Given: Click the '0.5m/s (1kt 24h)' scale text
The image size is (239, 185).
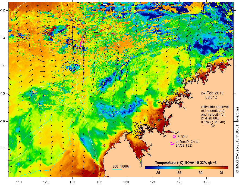Looking at the screenshot, I should 213,122.
